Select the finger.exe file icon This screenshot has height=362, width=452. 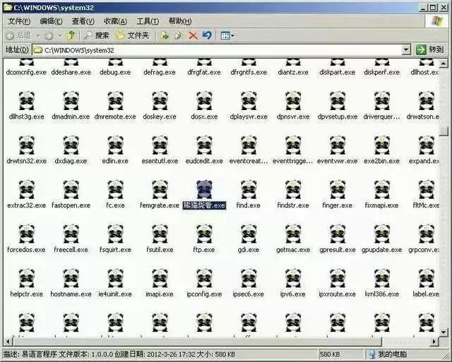click(x=338, y=189)
